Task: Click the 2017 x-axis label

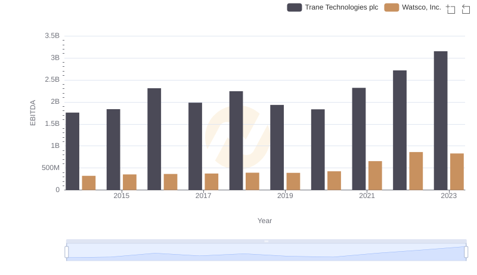Action: pyautogui.click(x=203, y=196)
